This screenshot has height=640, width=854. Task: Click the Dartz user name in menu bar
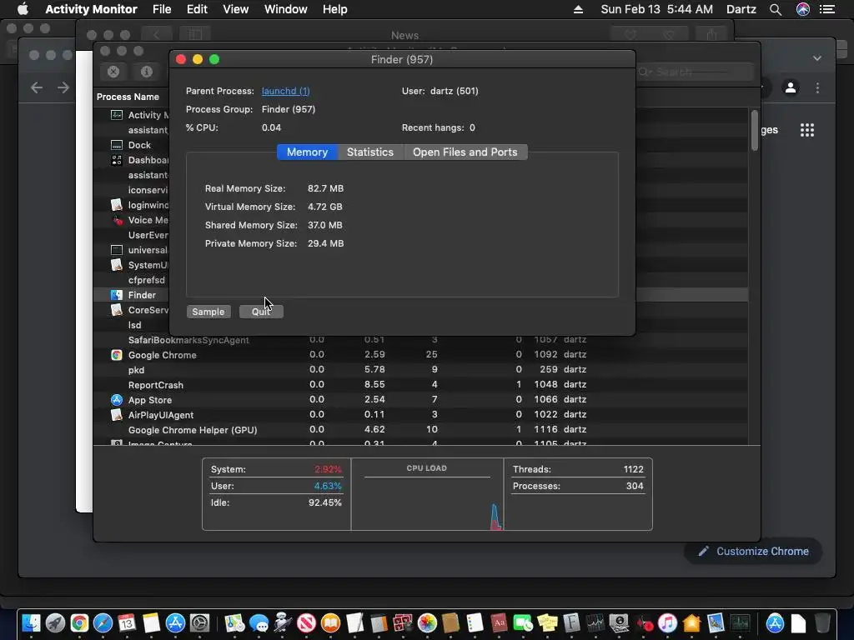741,9
